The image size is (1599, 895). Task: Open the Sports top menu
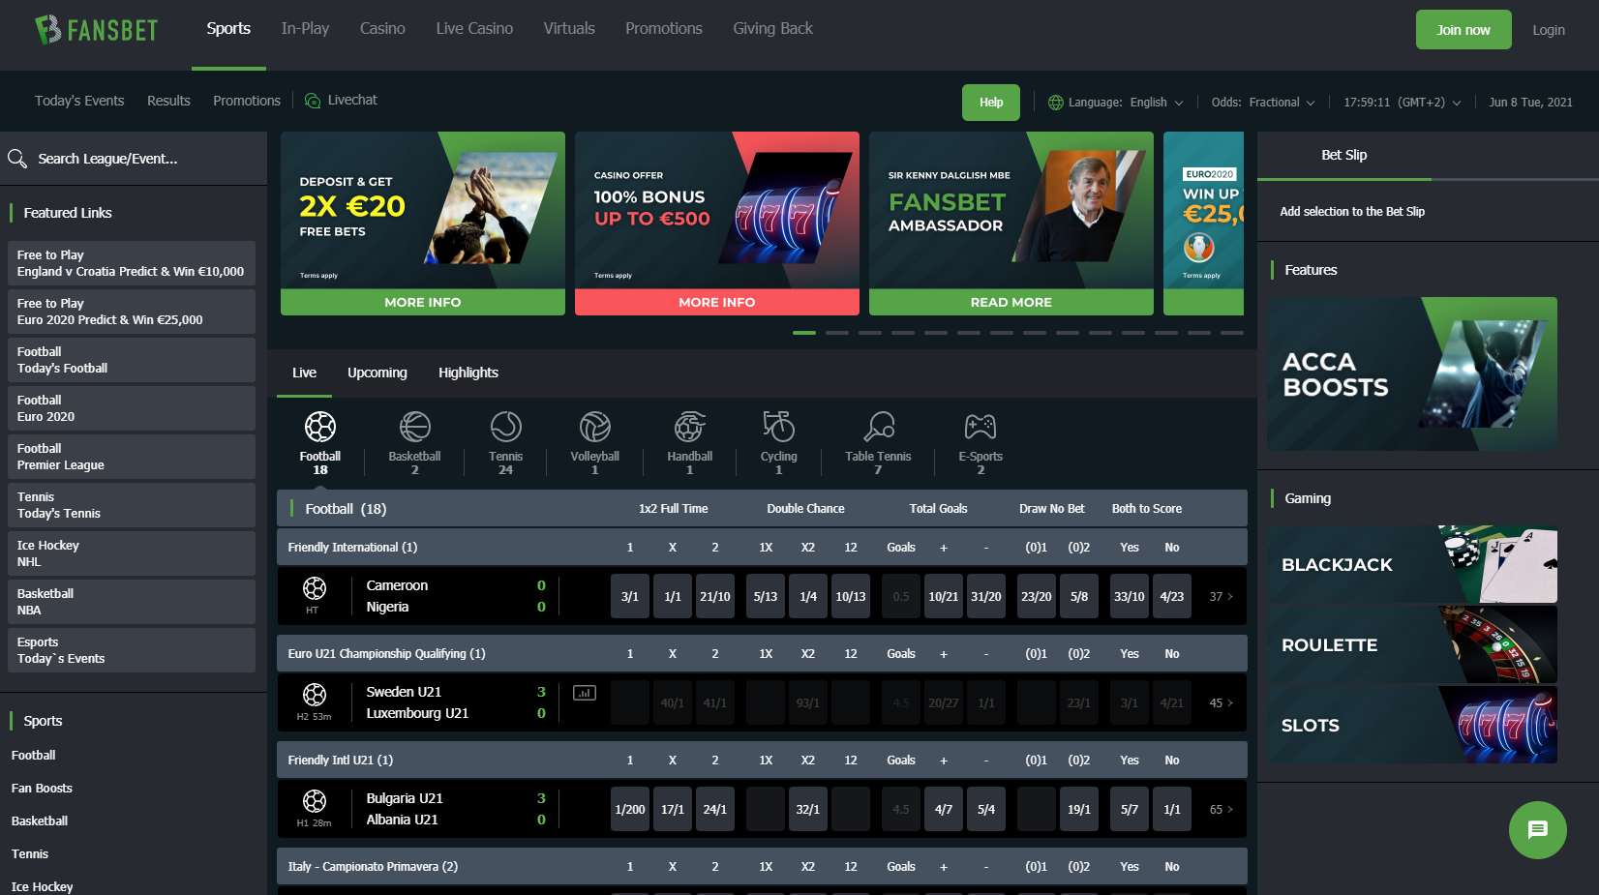pos(228,29)
